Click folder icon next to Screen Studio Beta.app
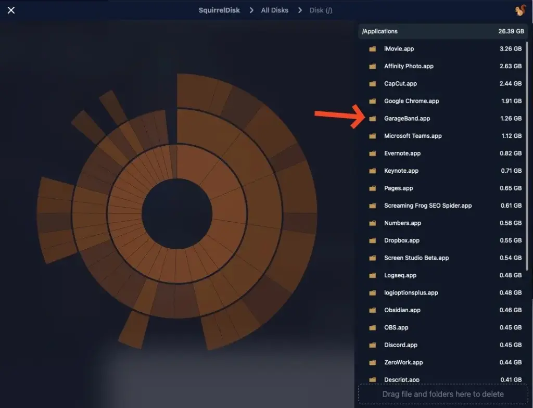 [x=373, y=258]
